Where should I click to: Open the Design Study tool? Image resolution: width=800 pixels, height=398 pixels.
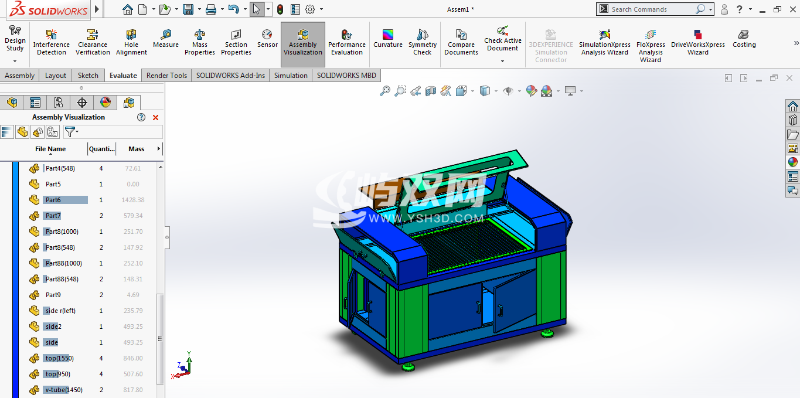[x=15, y=38]
